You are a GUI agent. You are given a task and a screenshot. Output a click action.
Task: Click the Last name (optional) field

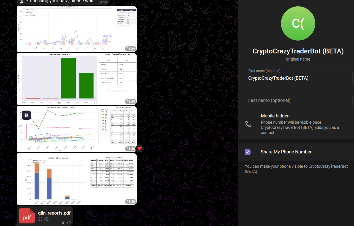tap(298, 101)
